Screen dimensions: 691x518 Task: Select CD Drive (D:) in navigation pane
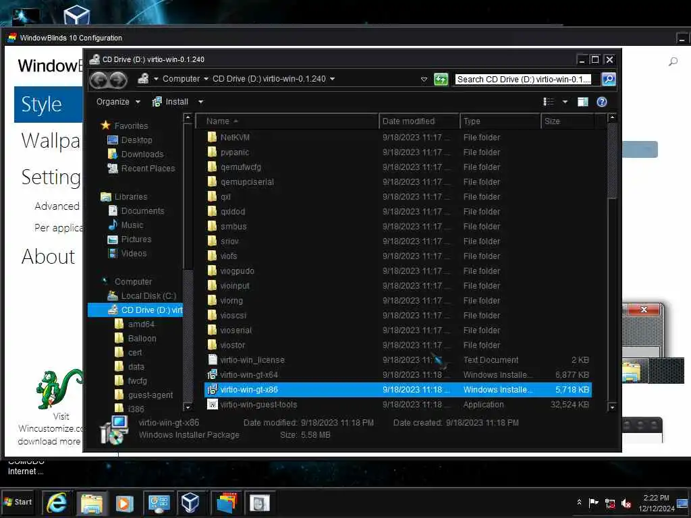(136, 310)
